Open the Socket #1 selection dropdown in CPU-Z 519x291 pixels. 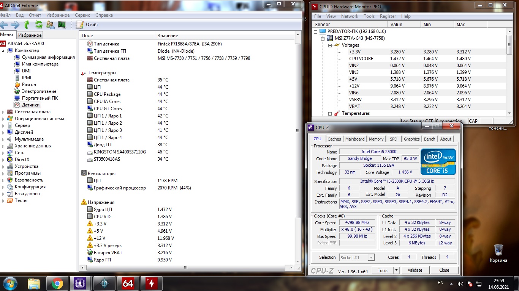[356, 257]
